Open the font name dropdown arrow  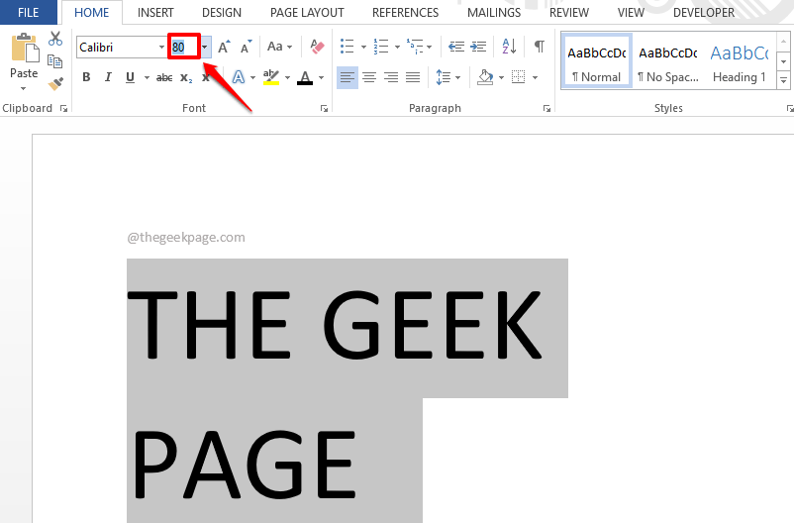point(161,48)
